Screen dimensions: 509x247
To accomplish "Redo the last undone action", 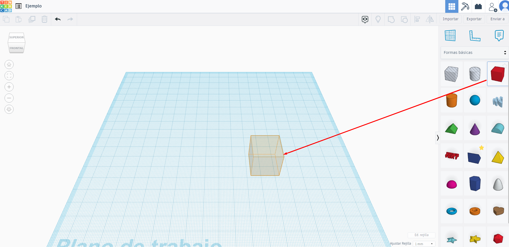I will (x=70, y=19).
